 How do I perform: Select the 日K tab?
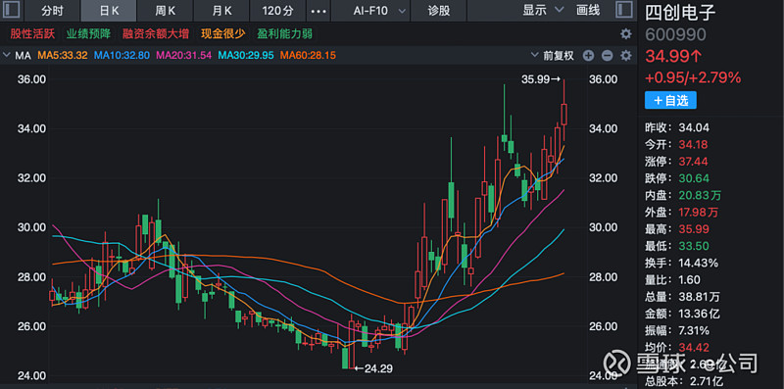click(109, 11)
